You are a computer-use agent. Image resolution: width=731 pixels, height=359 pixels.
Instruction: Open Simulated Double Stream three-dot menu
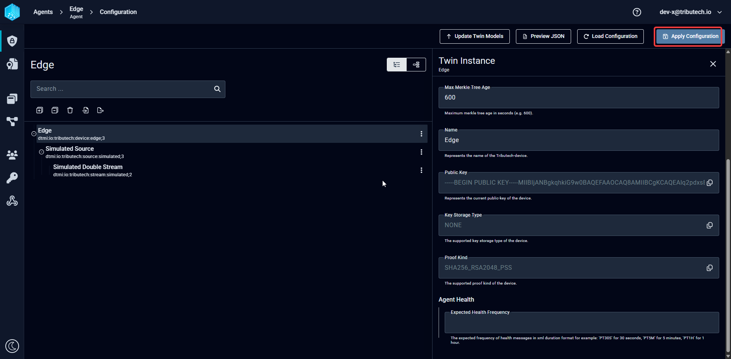(x=421, y=170)
